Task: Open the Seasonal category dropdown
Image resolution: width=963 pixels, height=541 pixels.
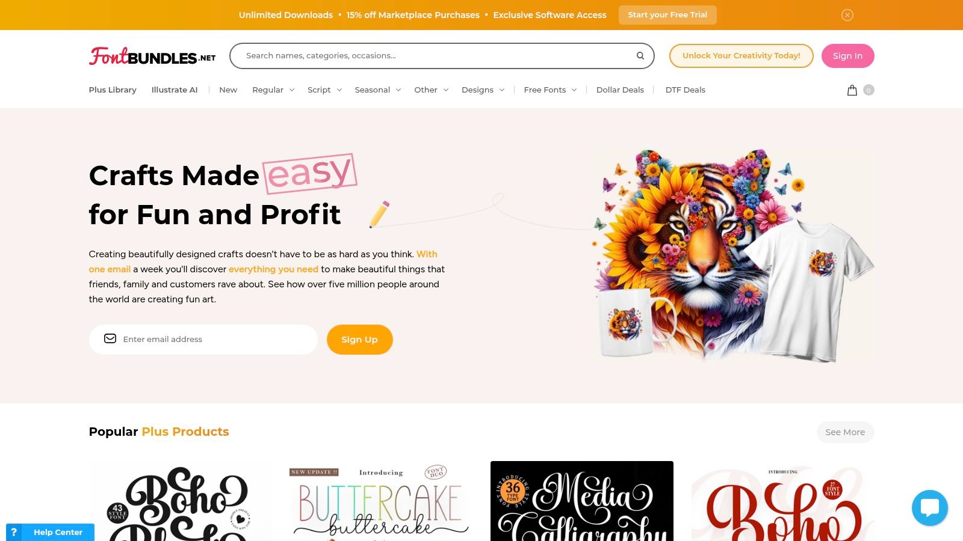Action: [377, 90]
